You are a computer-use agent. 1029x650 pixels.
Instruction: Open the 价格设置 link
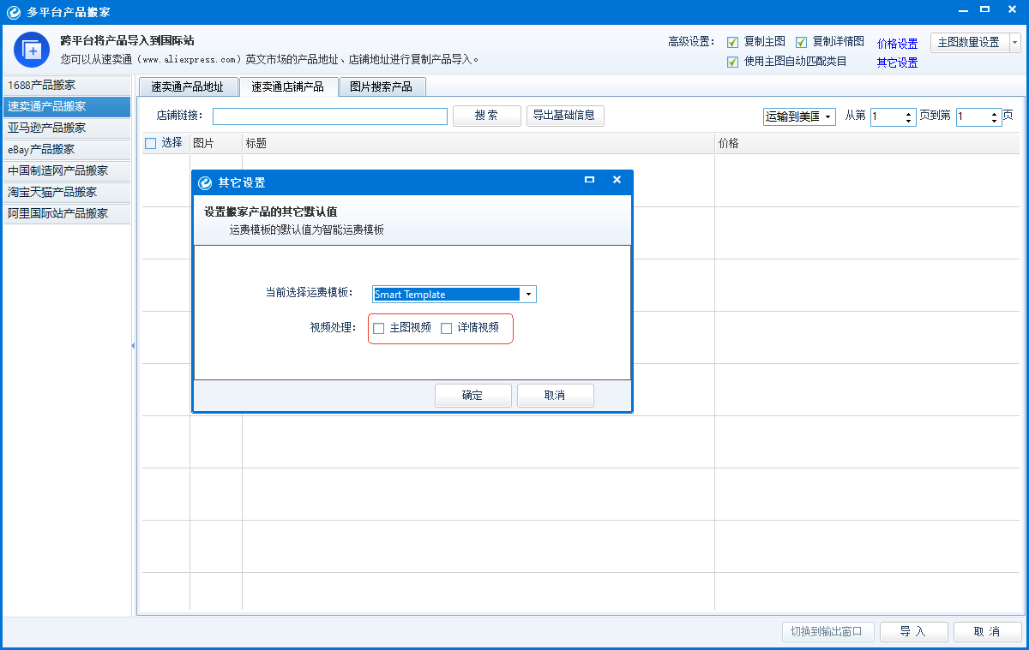(897, 44)
